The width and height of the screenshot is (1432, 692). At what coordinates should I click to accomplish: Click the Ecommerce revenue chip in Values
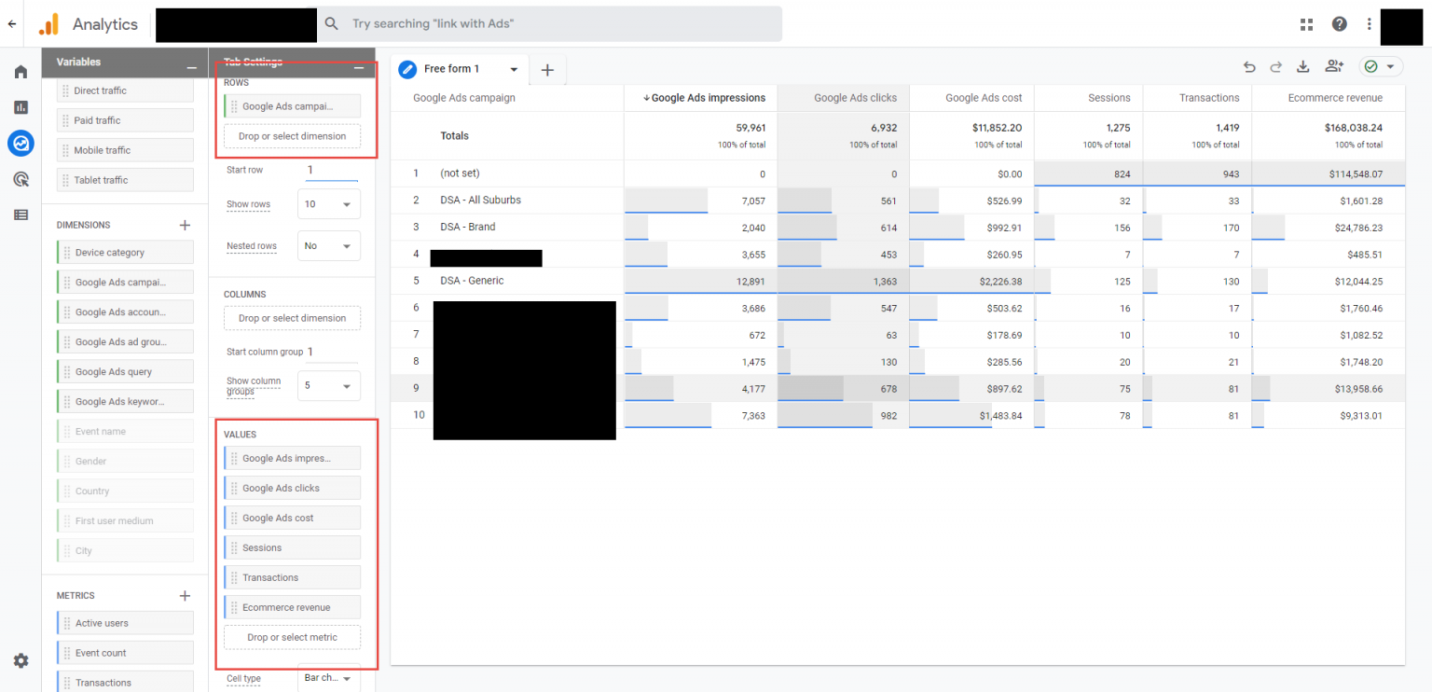(x=292, y=607)
